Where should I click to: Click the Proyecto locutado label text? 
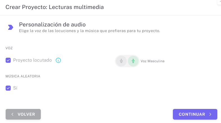pyautogui.click(x=32, y=60)
